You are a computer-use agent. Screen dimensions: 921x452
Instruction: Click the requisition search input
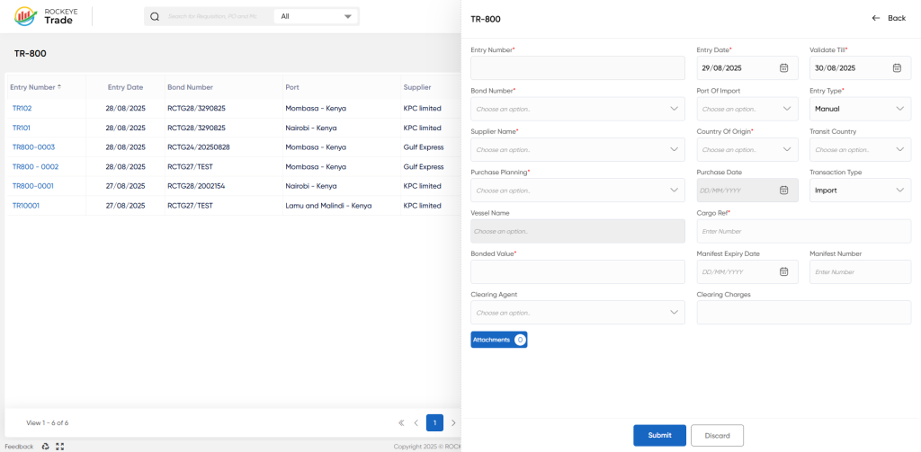pos(212,16)
